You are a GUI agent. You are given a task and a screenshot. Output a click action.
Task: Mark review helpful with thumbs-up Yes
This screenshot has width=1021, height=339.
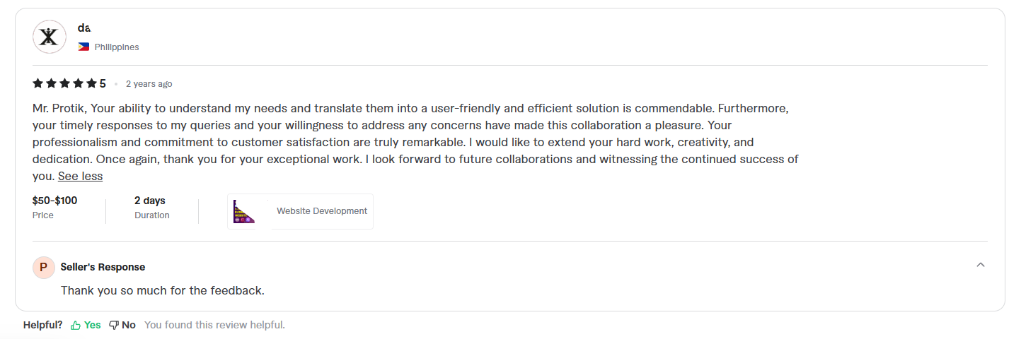86,325
